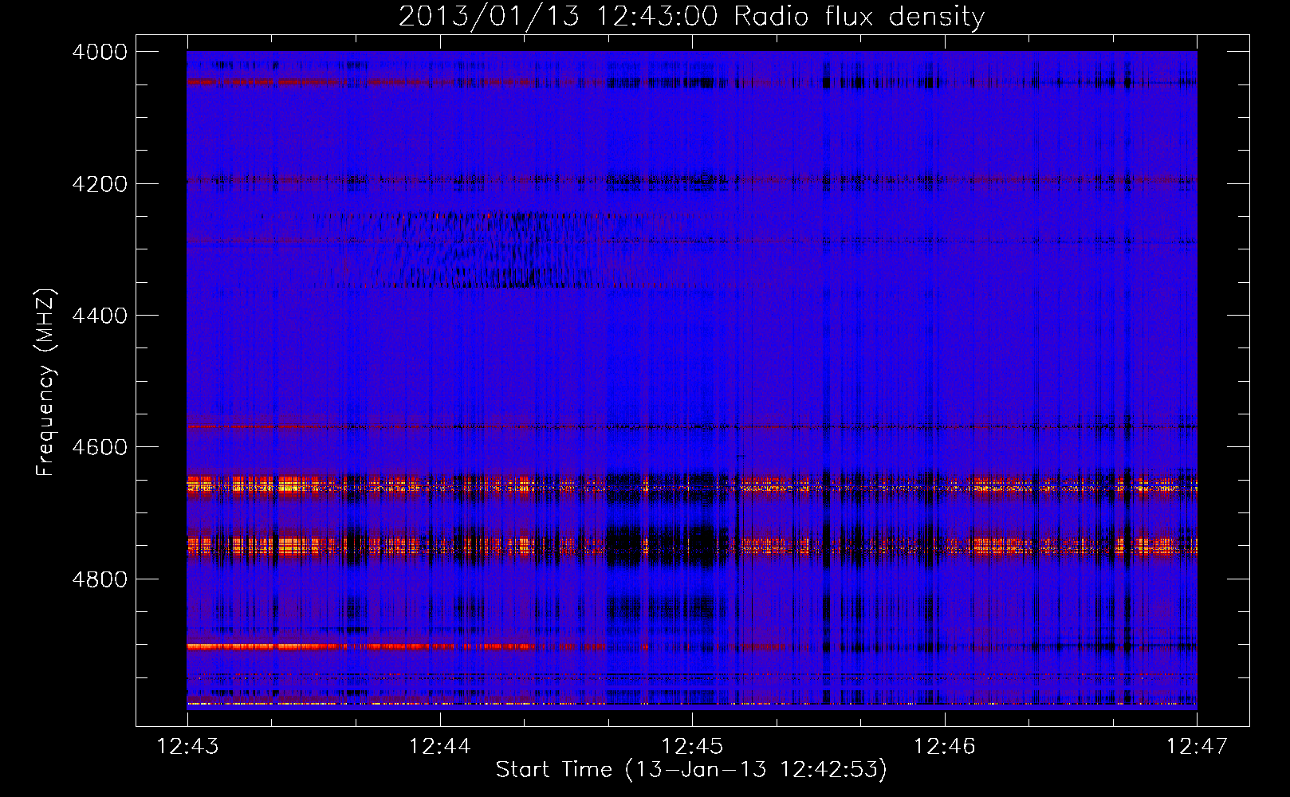
Task: Click the 12:47 time axis label
Action: click(x=1197, y=746)
